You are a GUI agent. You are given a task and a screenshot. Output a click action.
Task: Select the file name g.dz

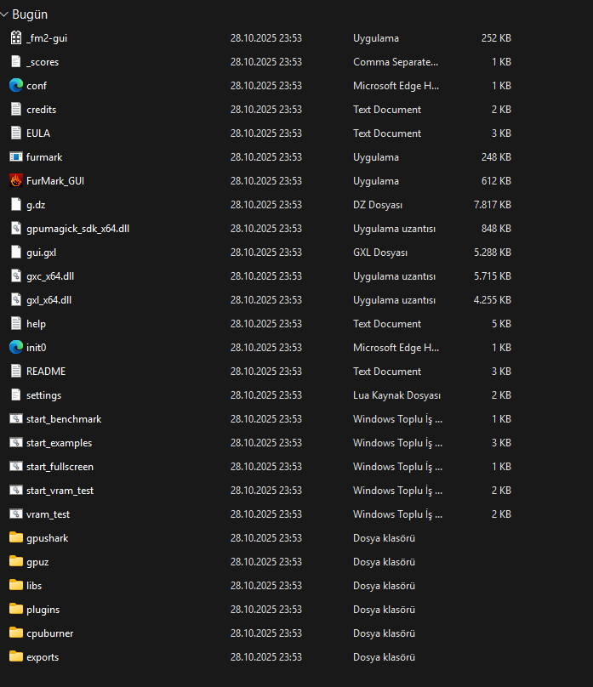[36, 205]
